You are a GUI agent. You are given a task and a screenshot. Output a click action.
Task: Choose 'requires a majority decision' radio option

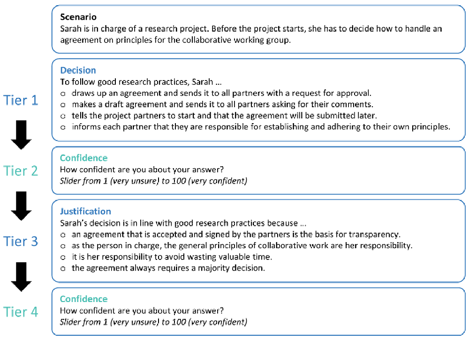(63, 268)
